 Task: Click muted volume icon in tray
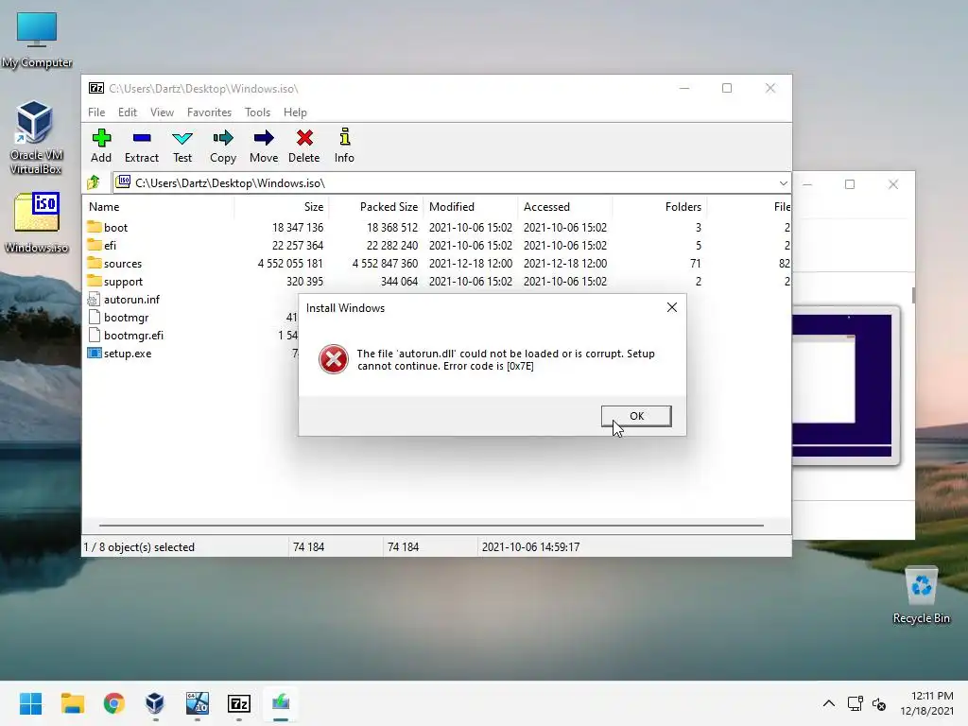pyautogui.click(x=879, y=703)
